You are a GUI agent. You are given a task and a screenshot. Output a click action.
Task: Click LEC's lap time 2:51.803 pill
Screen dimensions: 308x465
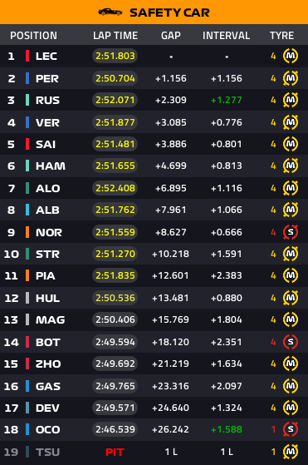tap(115, 56)
